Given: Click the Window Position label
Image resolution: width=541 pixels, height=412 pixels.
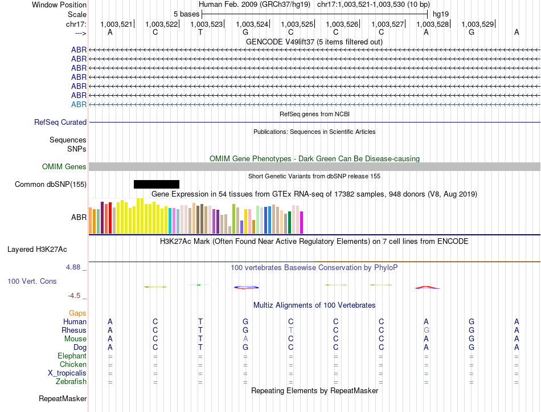Looking at the screenshot, I should point(59,5).
